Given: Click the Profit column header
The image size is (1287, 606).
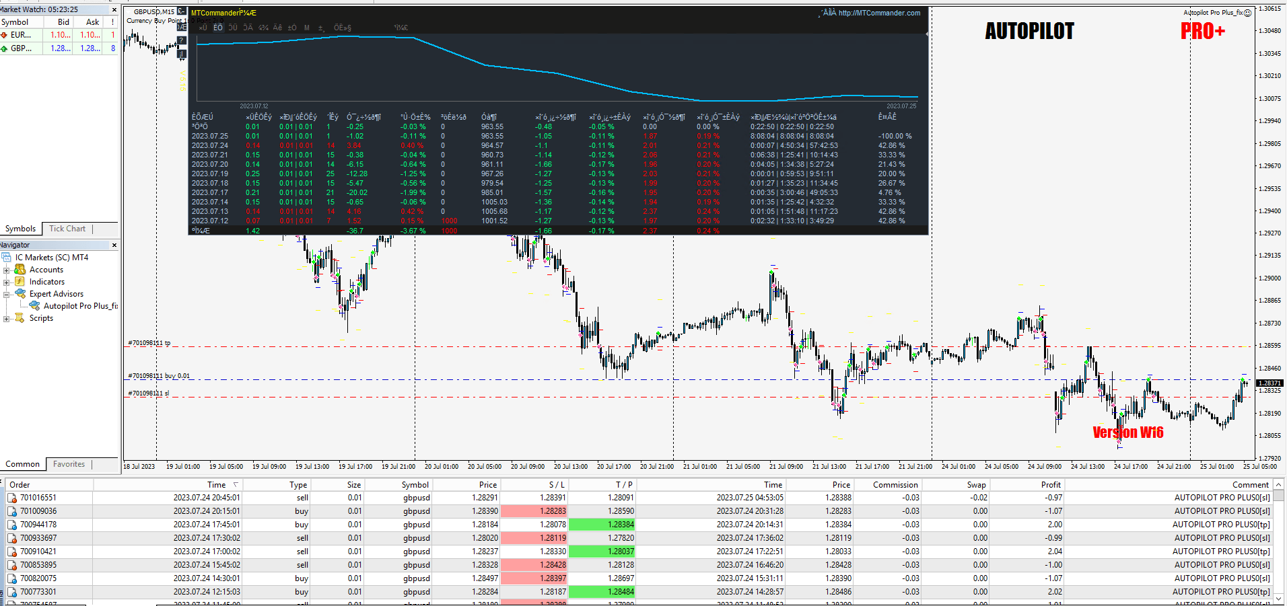Looking at the screenshot, I should [x=1050, y=485].
